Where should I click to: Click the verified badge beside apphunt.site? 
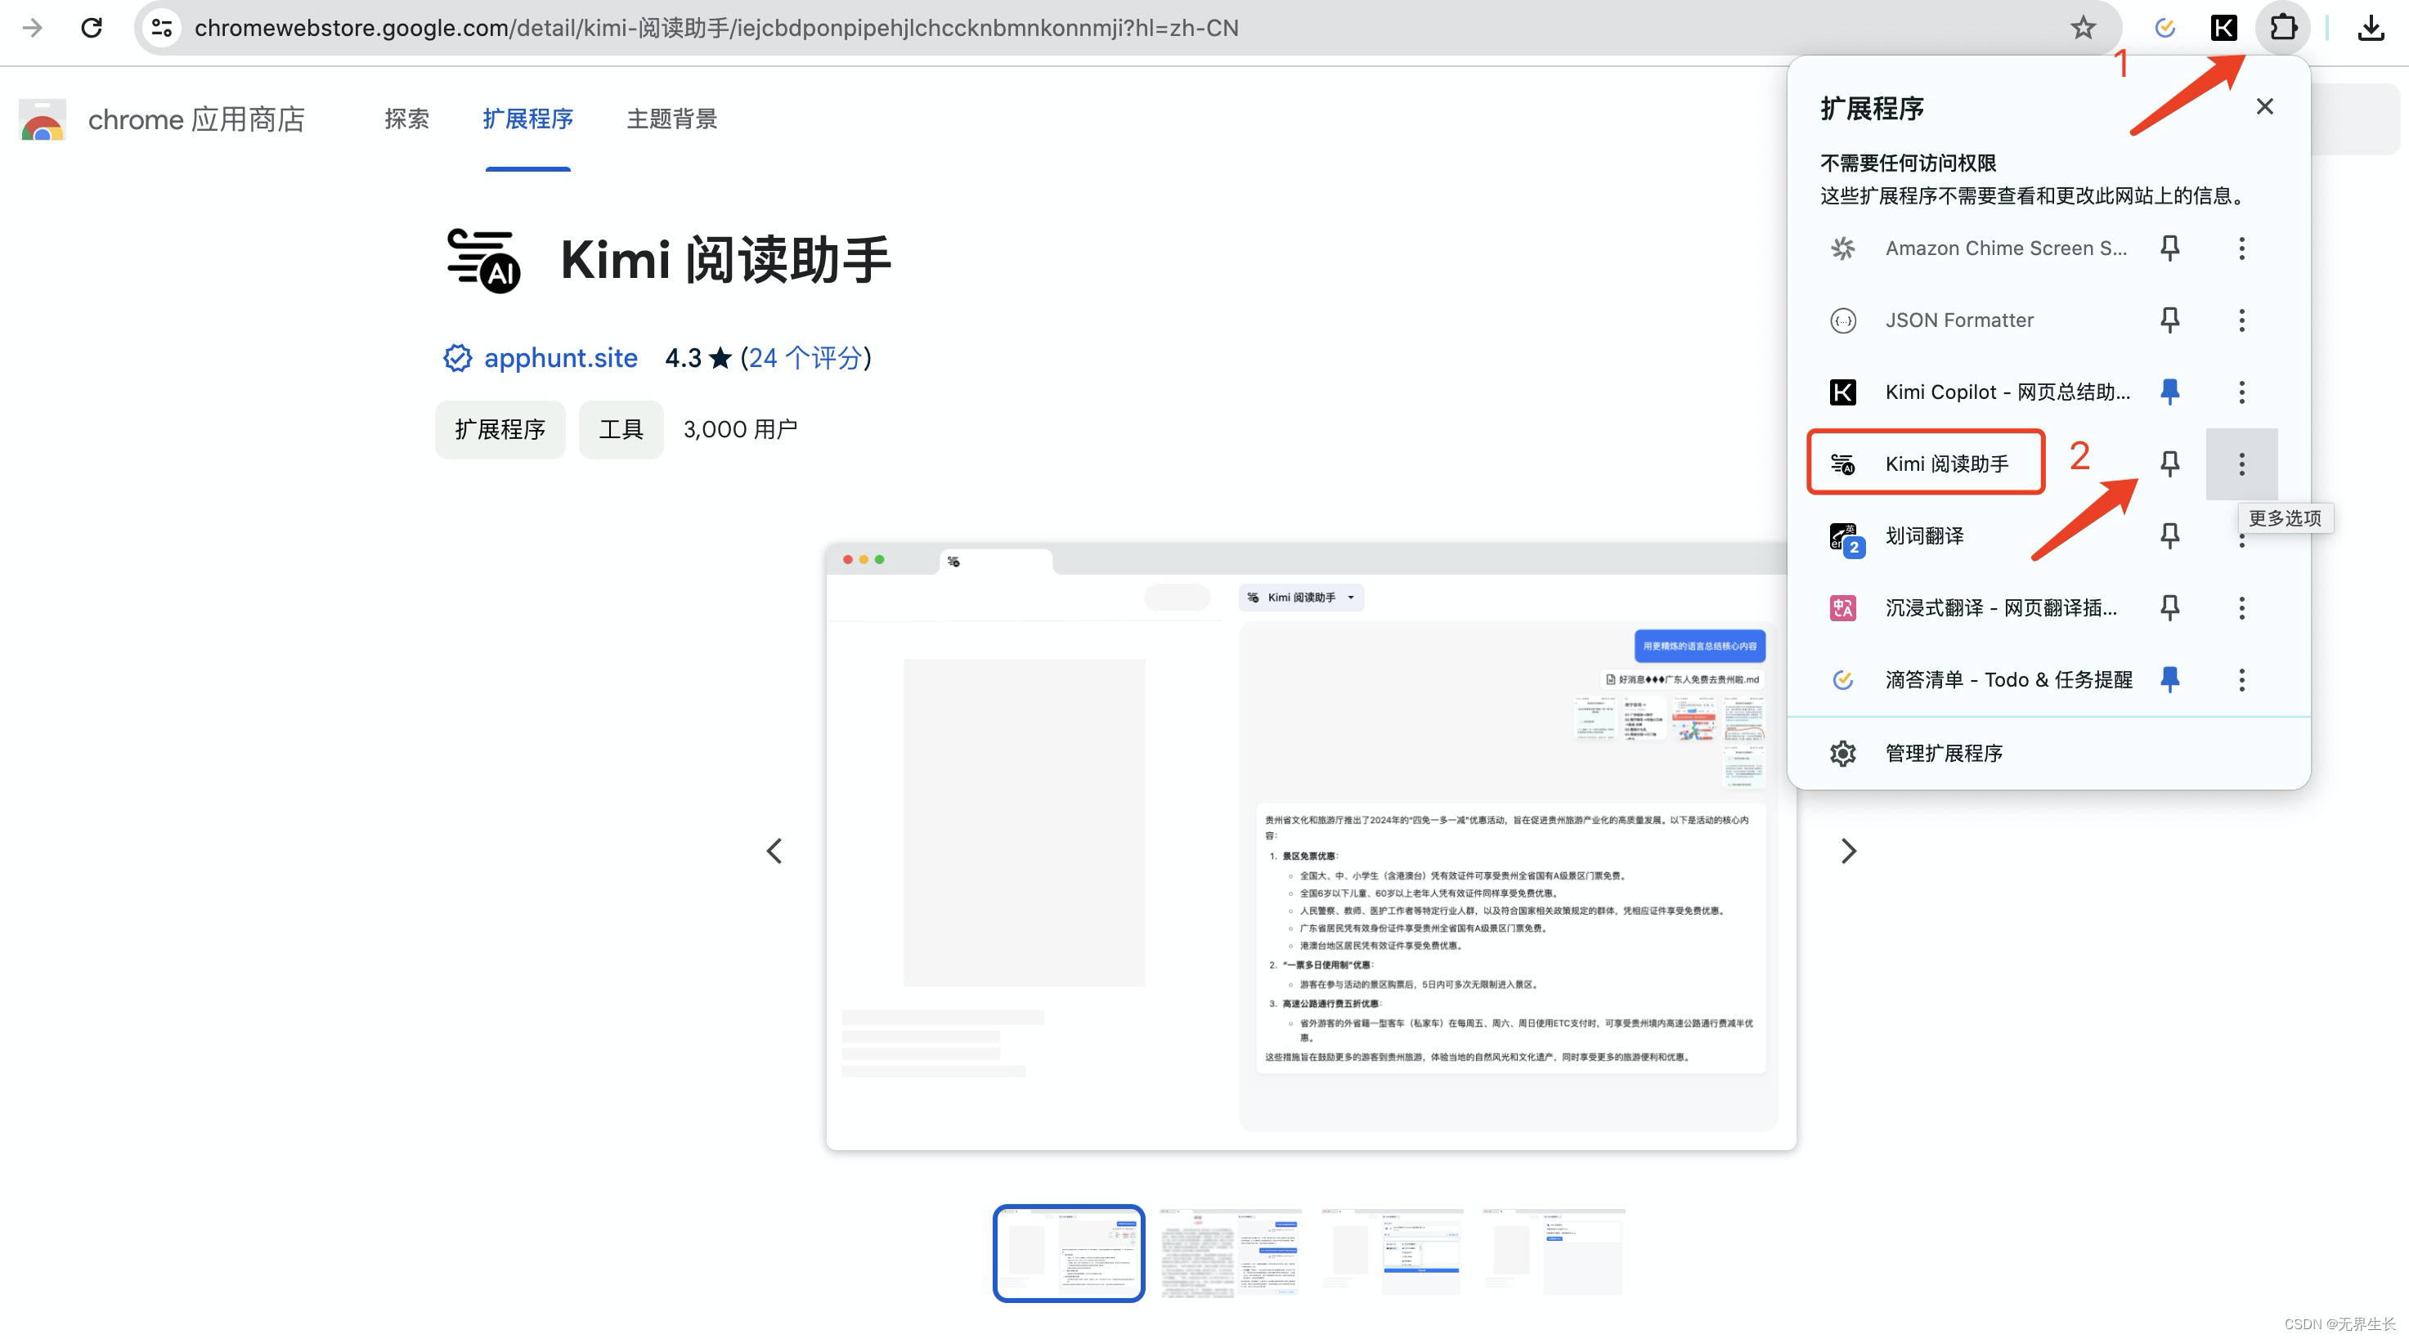(x=457, y=358)
